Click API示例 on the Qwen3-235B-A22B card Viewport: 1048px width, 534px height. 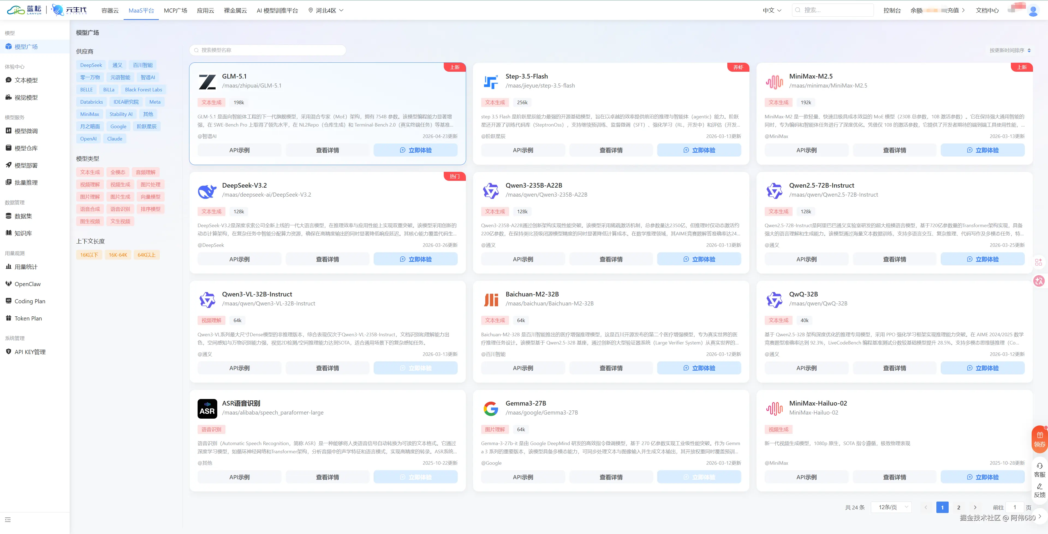tap(523, 259)
